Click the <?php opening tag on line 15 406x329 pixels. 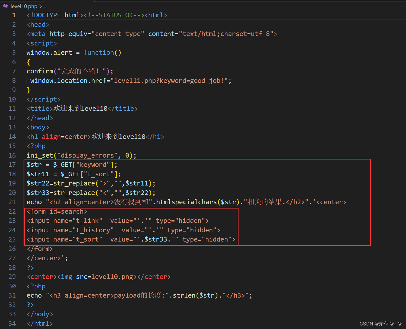click(36, 146)
